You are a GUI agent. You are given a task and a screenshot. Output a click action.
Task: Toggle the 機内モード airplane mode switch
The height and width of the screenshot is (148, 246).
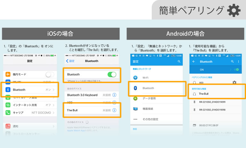point(50,74)
